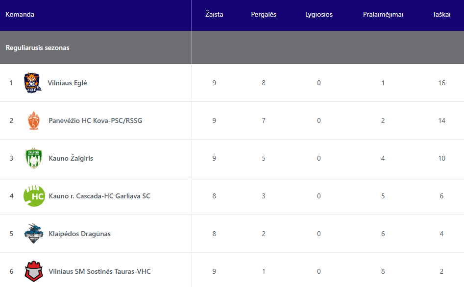Click the Klaipėdos Dragūnas dragon logo
This screenshot has width=464, height=287.
tap(34, 234)
